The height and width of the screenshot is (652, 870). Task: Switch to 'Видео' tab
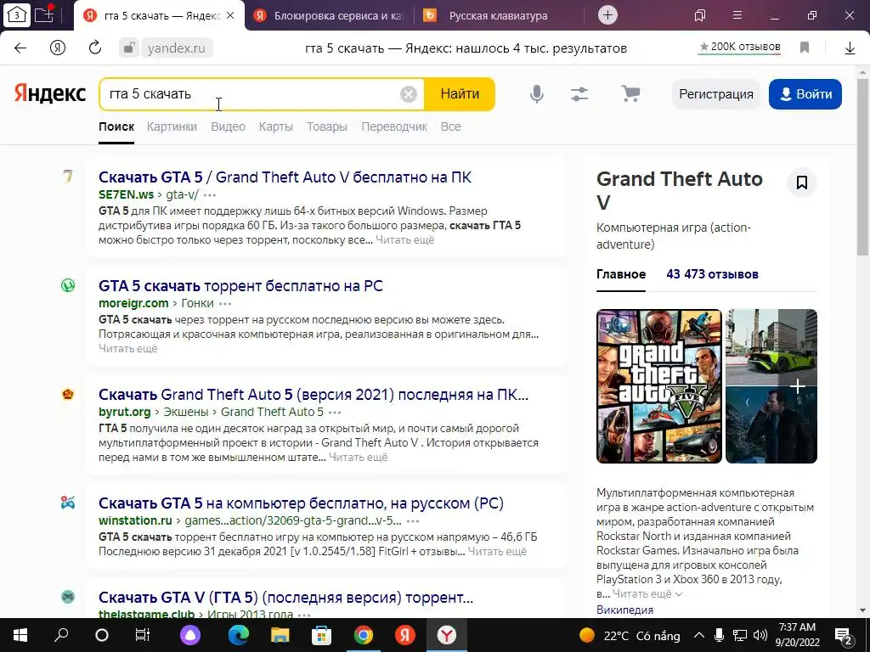point(228,127)
